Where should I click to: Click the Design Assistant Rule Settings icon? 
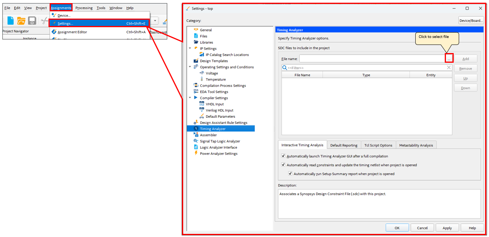pos(196,122)
